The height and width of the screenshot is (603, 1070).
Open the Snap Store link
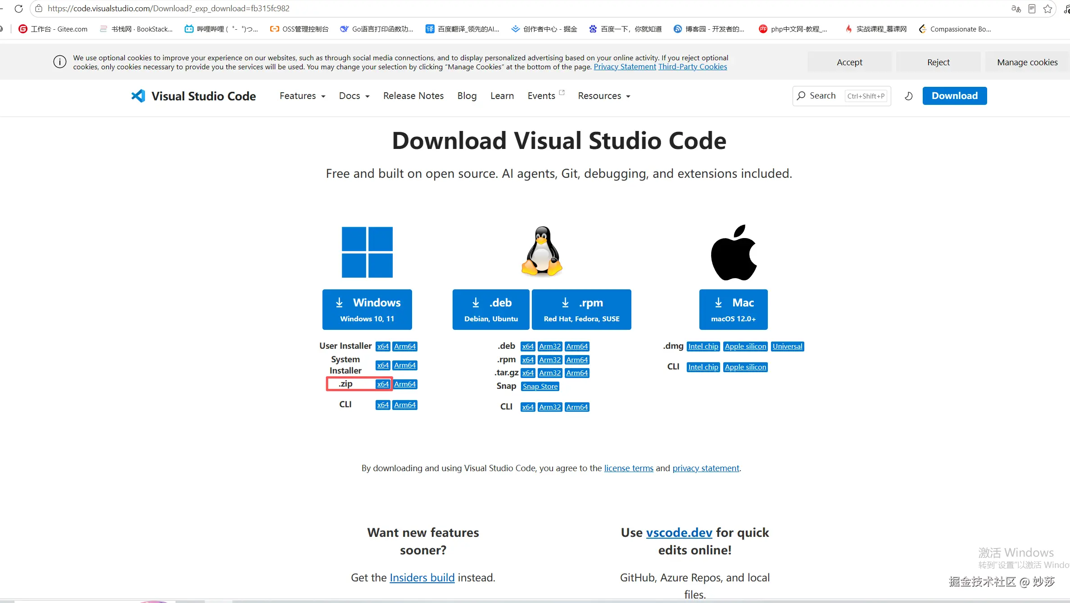click(540, 386)
